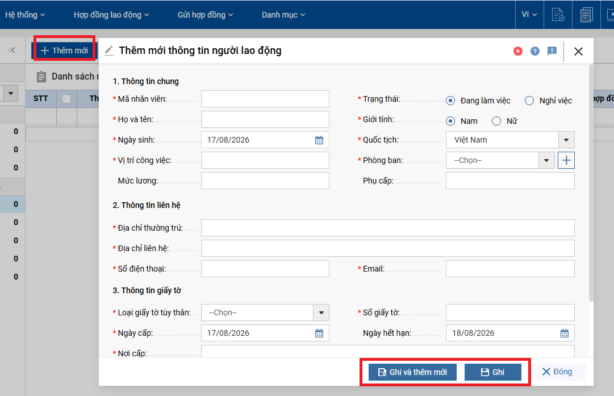Click the Vị trí công việc input field

(265, 160)
